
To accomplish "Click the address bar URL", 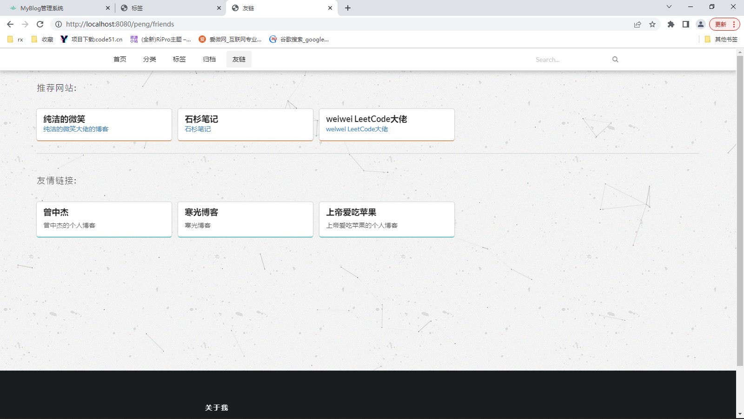I will 120,24.
